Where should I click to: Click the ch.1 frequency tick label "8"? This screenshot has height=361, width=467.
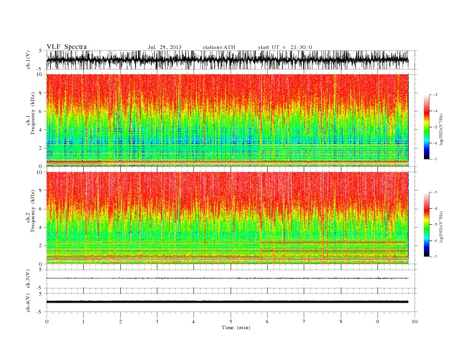point(41,93)
